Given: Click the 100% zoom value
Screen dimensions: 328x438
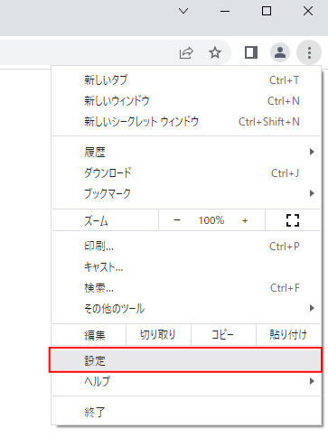Looking at the screenshot, I should coord(211,220).
